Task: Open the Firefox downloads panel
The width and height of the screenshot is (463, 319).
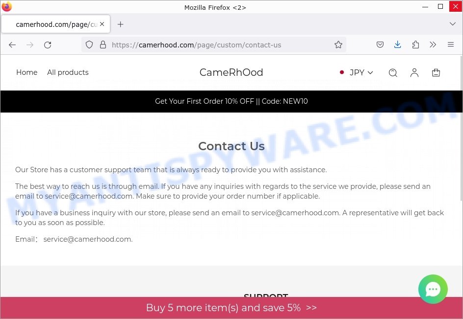Action: (x=397, y=45)
